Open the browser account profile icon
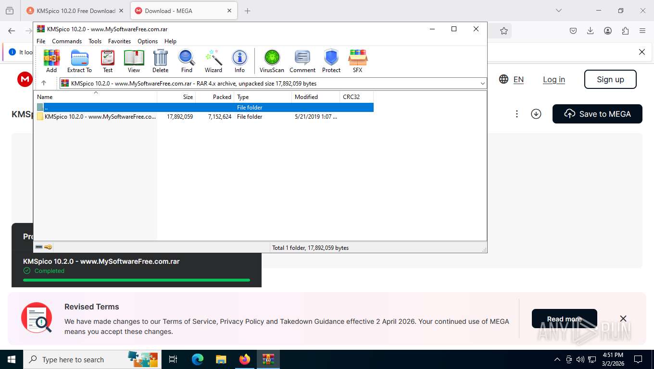This screenshot has height=369, width=654. pyautogui.click(x=608, y=31)
